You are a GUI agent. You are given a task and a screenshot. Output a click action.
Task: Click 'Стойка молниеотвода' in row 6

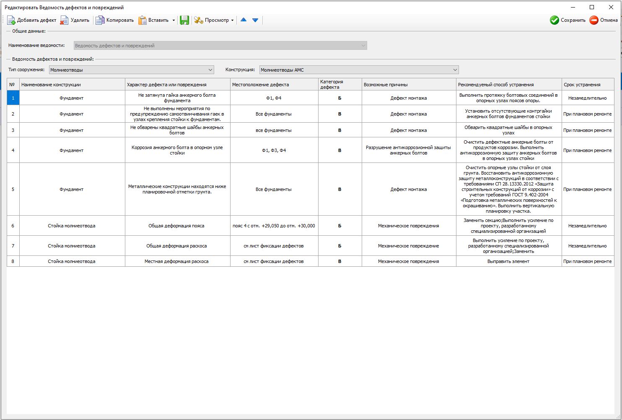coord(72,226)
